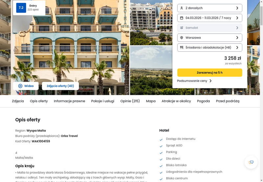Click the airplane icon next to Samolot
The height and width of the screenshot is (182, 263).
(x=181, y=28)
